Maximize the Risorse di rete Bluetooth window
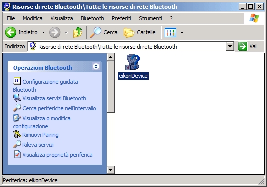This screenshot has width=267, height=187. point(251,7)
